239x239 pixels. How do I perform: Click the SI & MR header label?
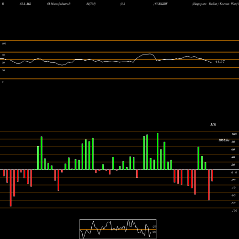point(25,4)
